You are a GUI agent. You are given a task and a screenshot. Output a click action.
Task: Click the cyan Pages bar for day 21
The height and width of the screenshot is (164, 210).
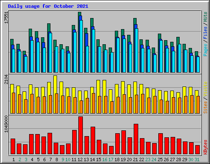(x=137, y=50)
